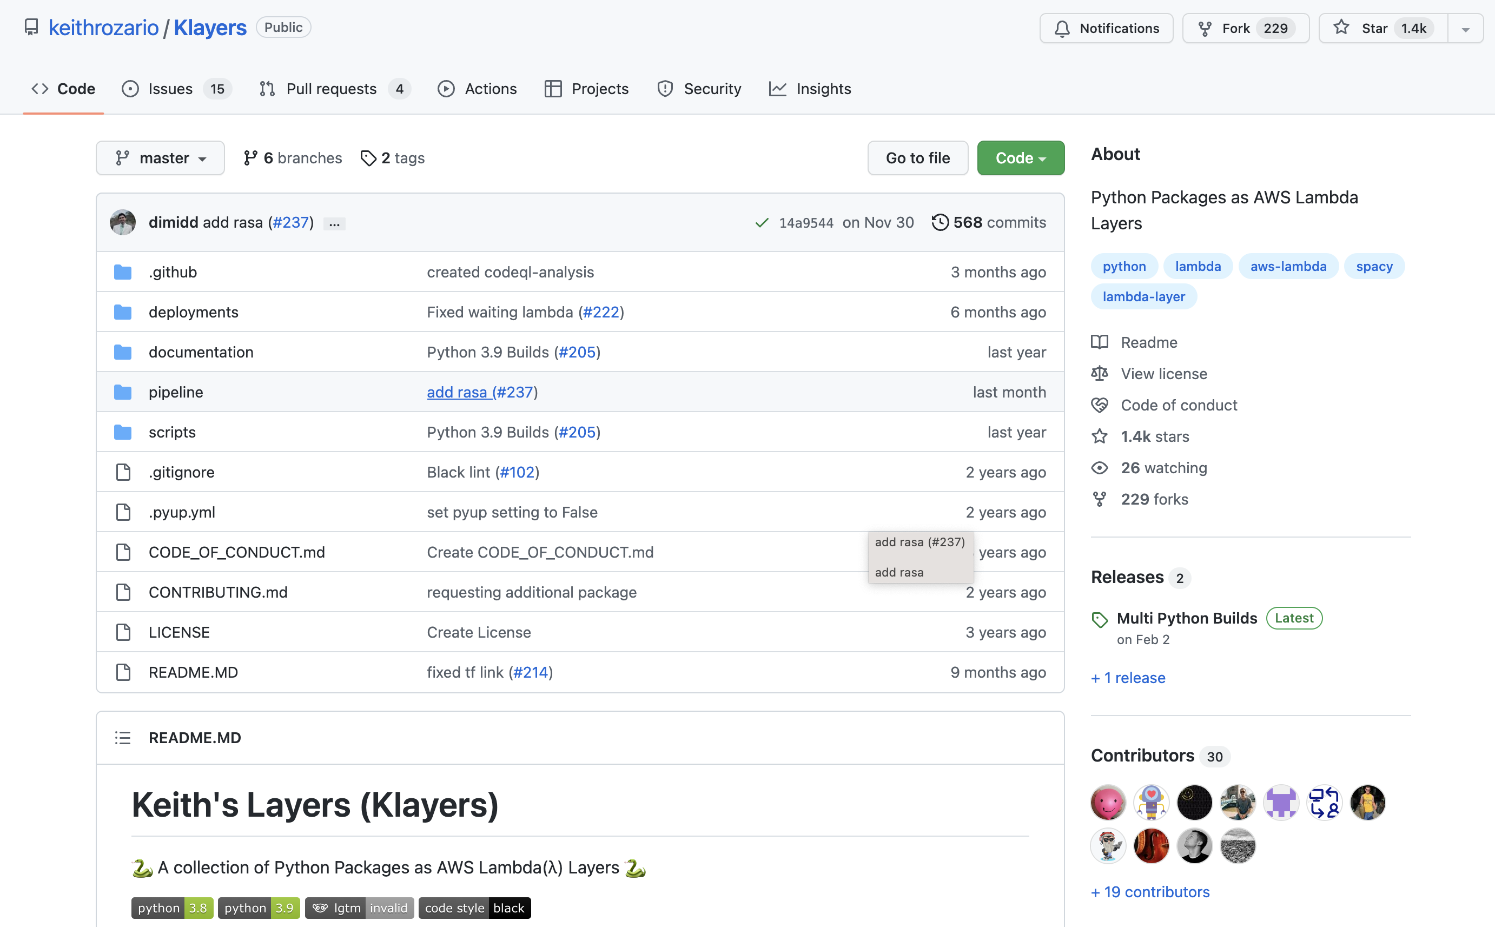Click the .gitignore file icon
1495x927 pixels.
click(123, 472)
